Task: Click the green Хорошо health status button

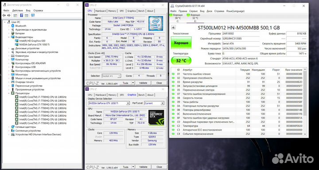Action: click(181, 43)
